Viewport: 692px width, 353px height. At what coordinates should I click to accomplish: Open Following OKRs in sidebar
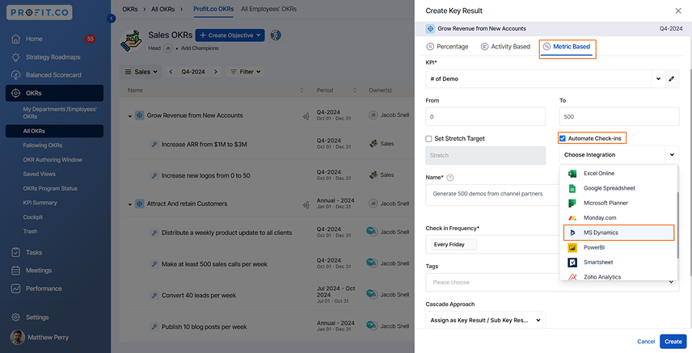coord(43,145)
